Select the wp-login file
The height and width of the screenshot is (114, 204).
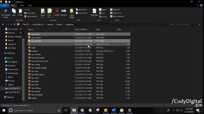(79, 81)
